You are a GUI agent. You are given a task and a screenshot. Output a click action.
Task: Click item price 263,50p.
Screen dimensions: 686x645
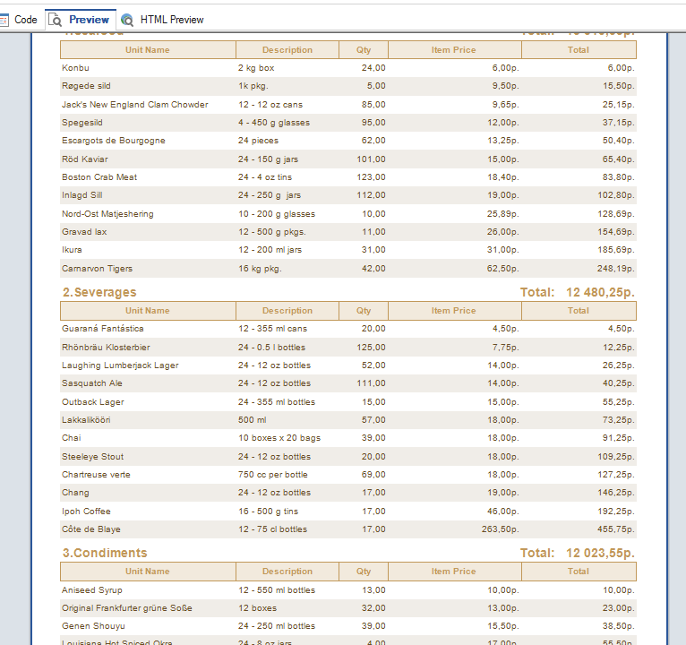500,529
